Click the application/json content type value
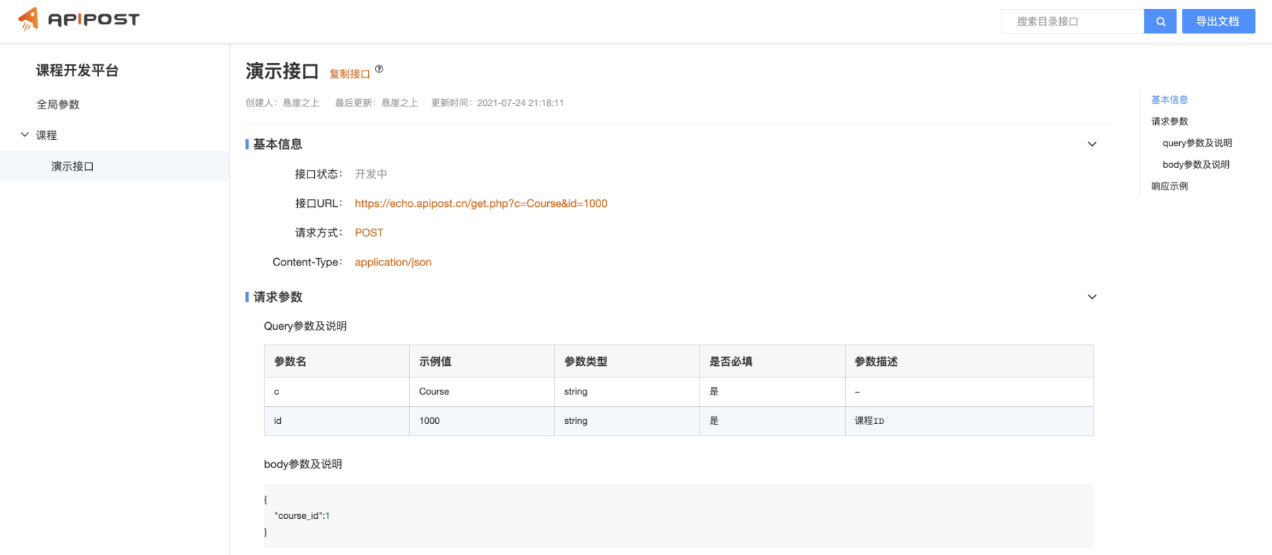The height and width of the screenshot is (555, 1272). pyautogui.click(x=393, y=262)
